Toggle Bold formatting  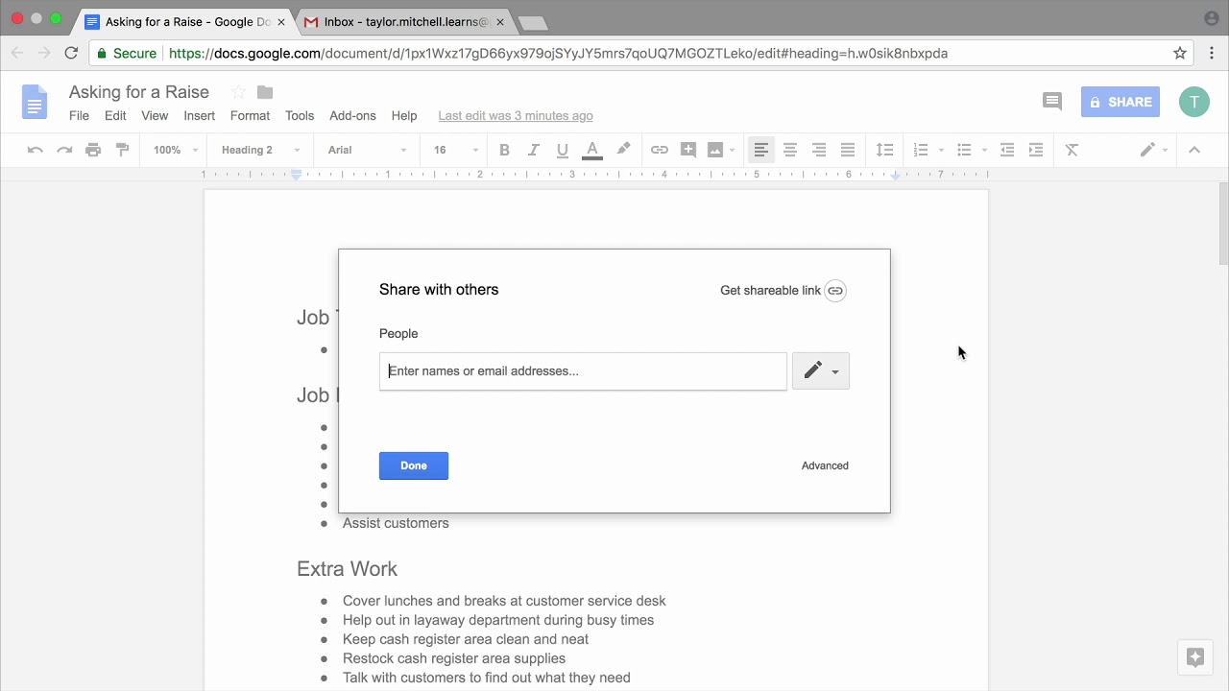pos(504,150)
